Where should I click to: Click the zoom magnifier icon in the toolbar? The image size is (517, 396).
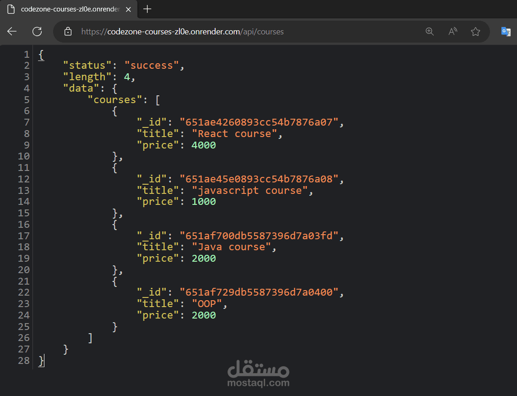click(430, 32)
